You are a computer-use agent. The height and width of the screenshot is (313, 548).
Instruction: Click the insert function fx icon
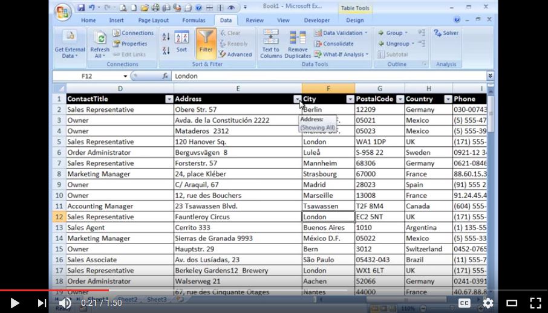[x=165, y=76]
